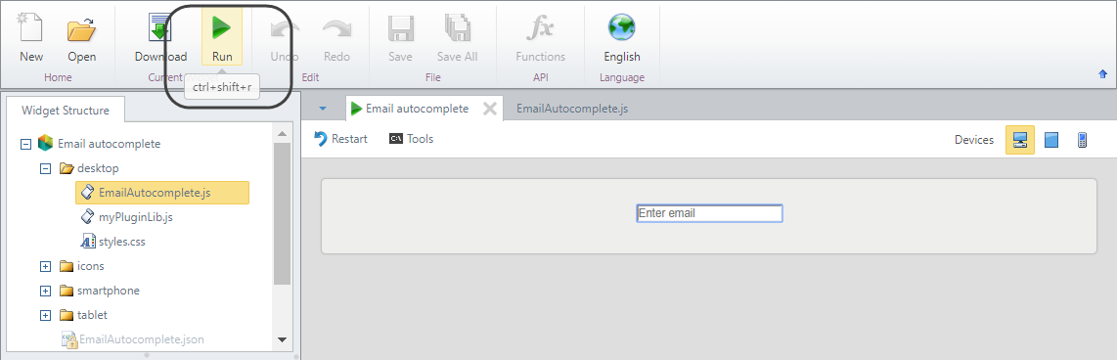This screenshot has width=1117, height=360.
Task: Click the tree scrollbar down arrow
Action: click(282, 340)
